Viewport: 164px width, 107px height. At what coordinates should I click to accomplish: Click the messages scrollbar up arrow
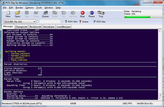(160, 31)
